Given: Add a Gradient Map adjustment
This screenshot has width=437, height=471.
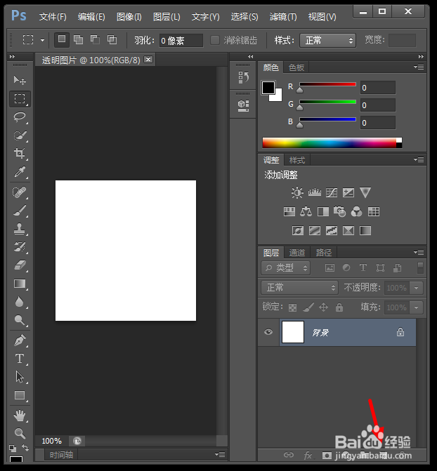Looking at the screenshot, I should (365, 231).
